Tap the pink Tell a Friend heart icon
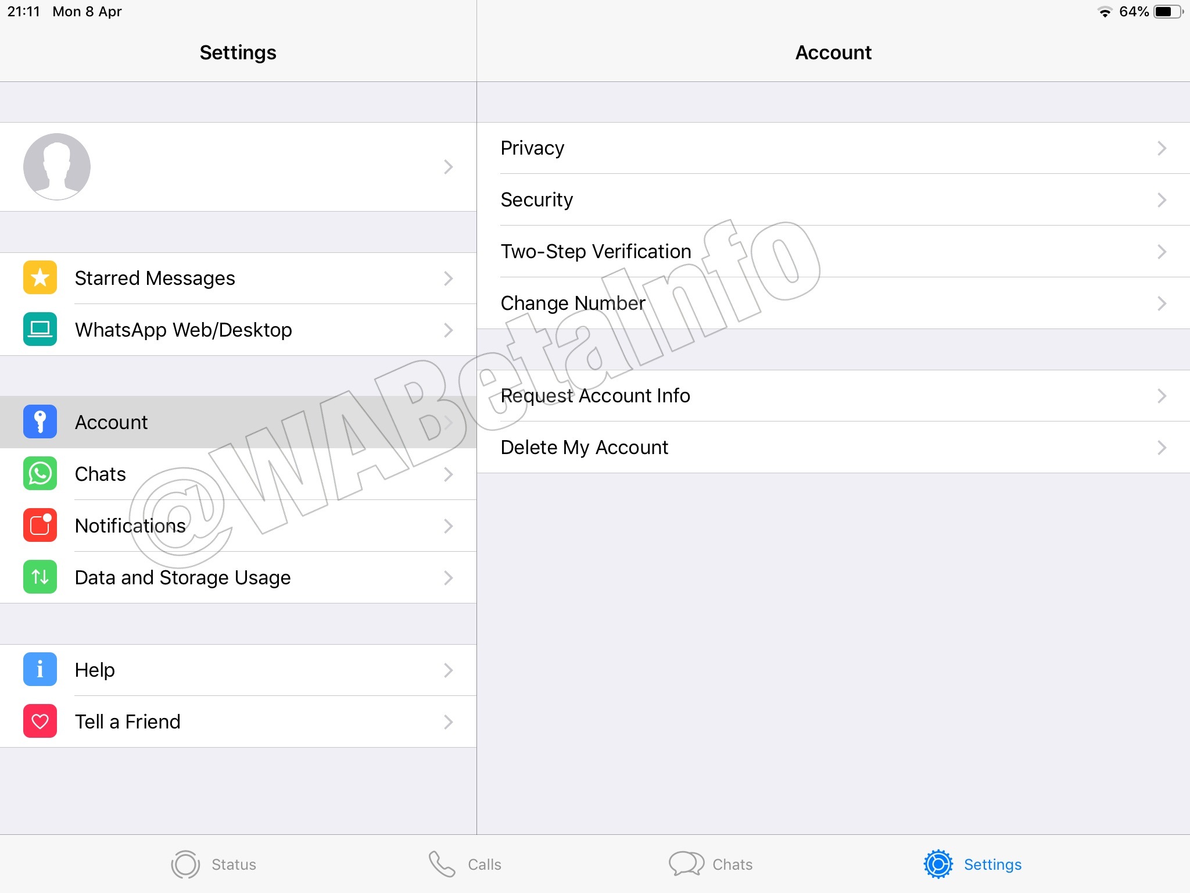1190x893 pixels. point(40,721)
